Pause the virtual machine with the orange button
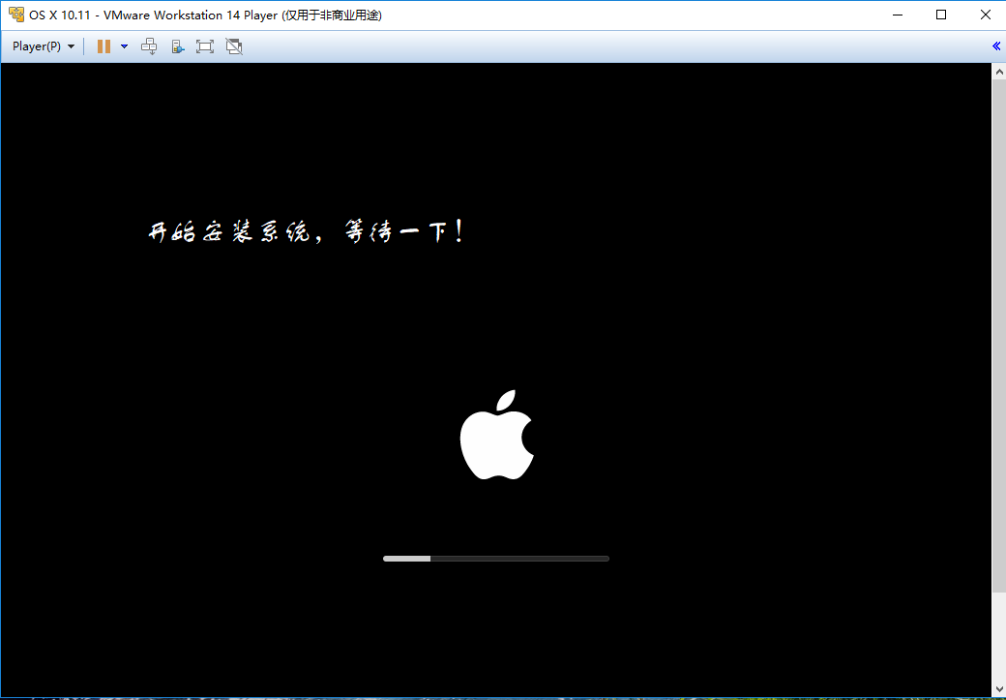 pos(104,46)
